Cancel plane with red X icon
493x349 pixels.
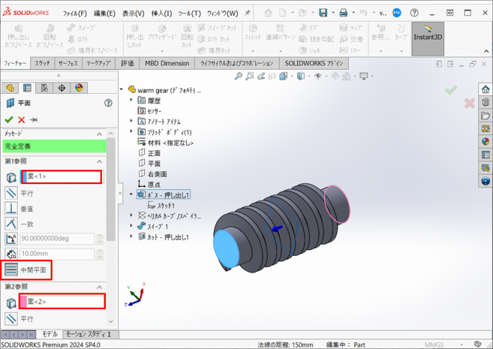coord(21,119)
